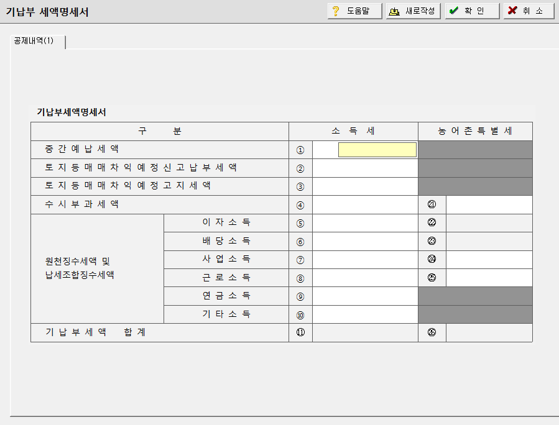Click the 연금소득 income tax field ⑨

click(x=365, y=296)
